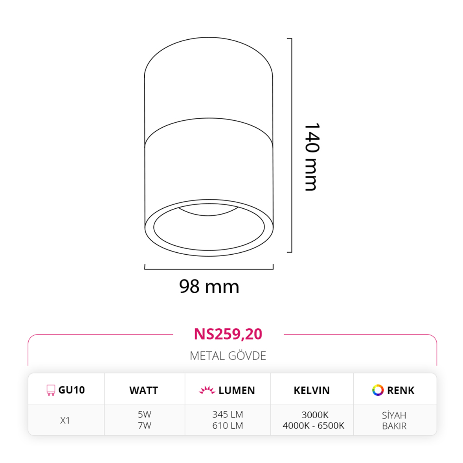Click the 4000K - 6500K value
Image resolution: width=463 pixels, height=463 pixels.
(314, 426)
